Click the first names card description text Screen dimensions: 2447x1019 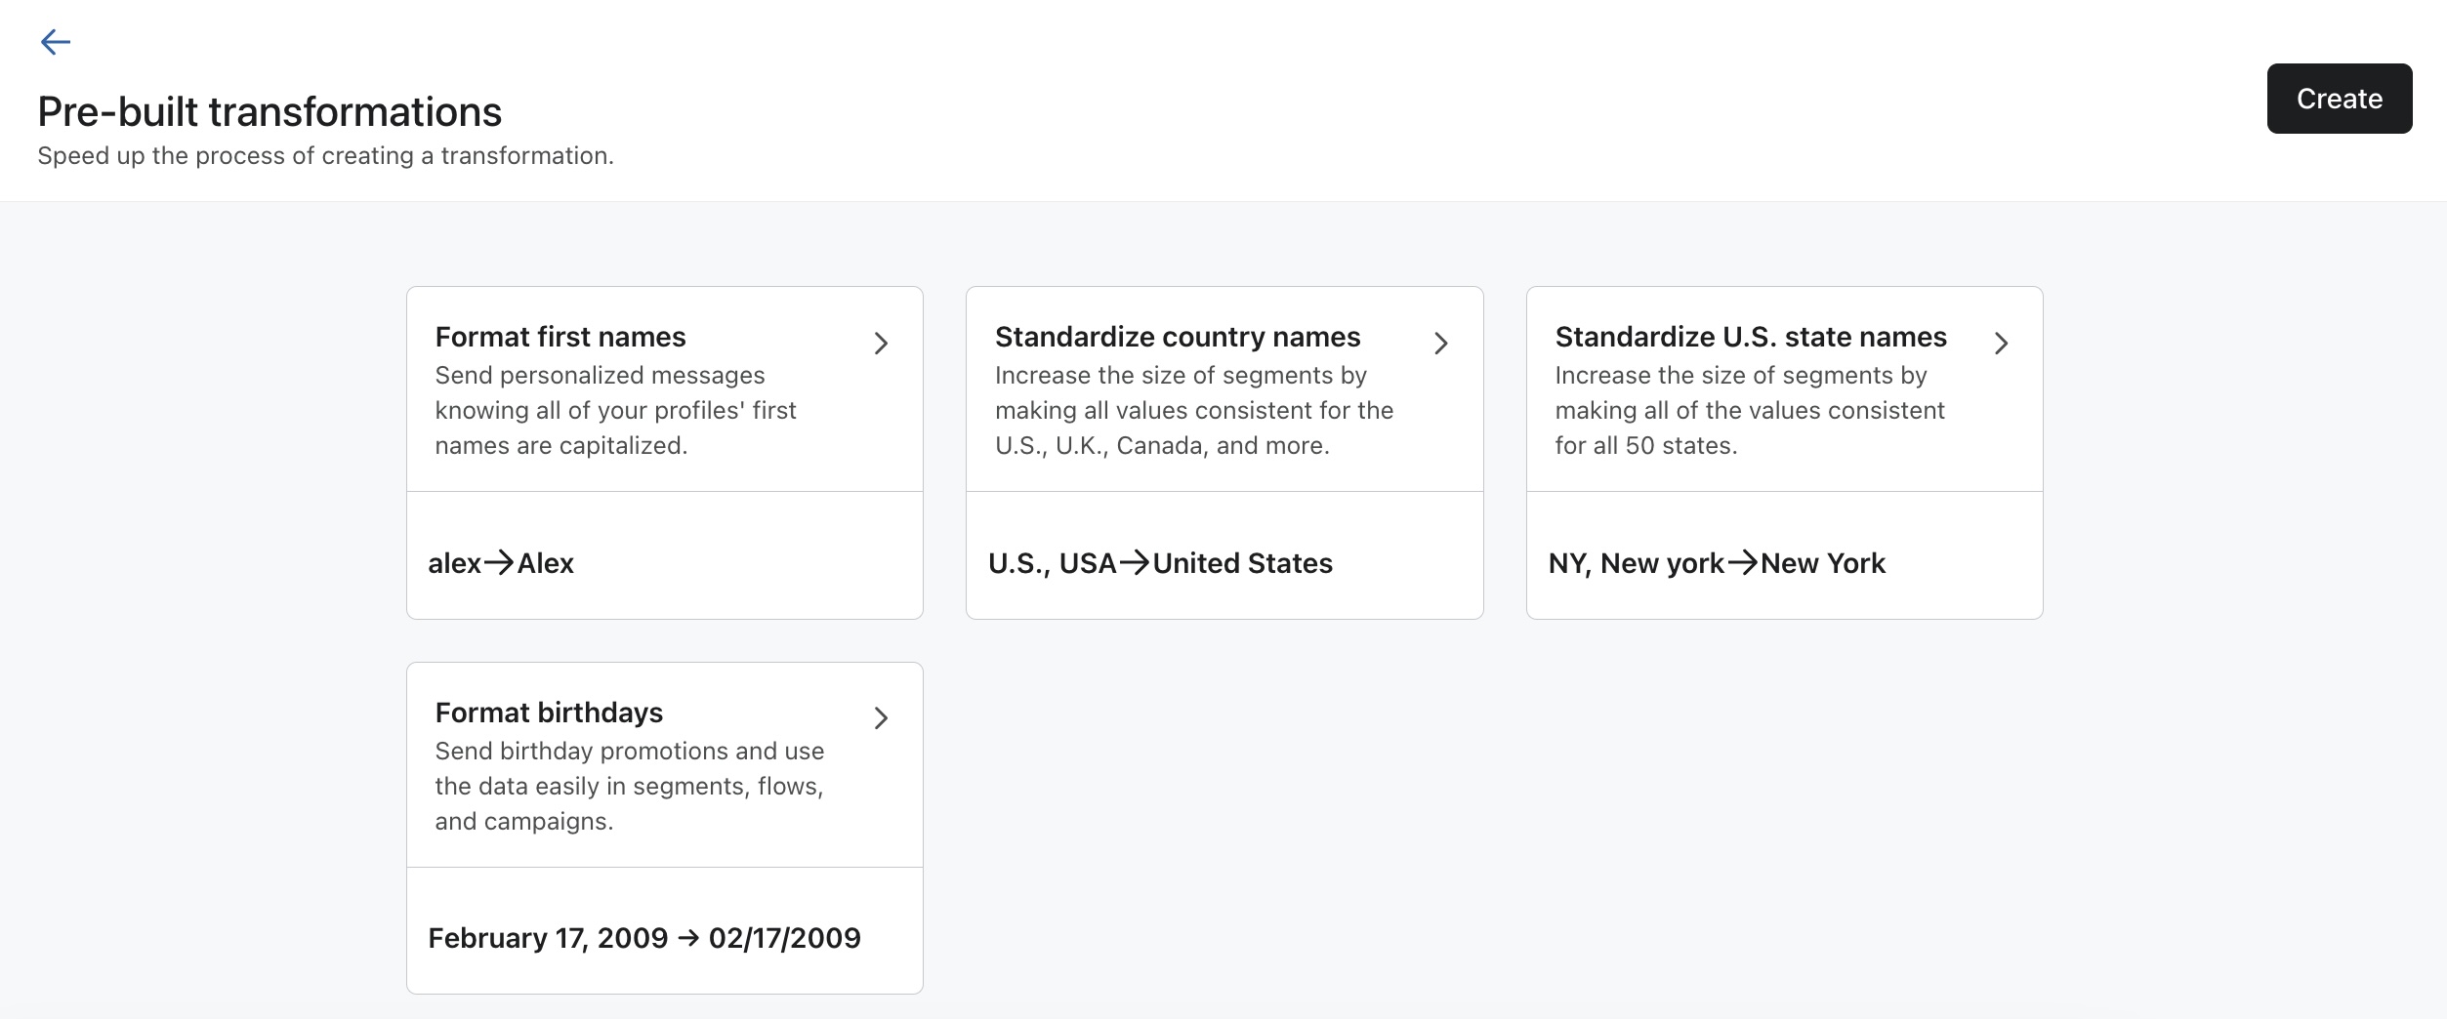click(x=615, y=410)
